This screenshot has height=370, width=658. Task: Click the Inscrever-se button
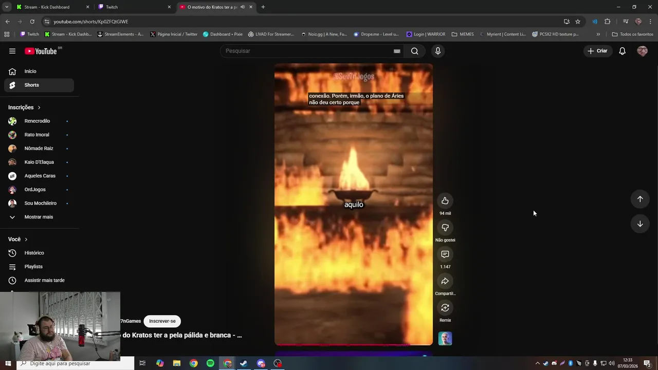pos(162,321)
